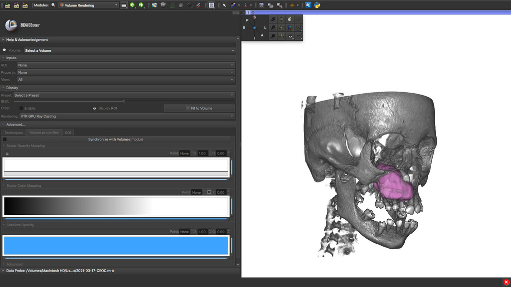Enable the Crop checkbox

(x=22, y=109)
